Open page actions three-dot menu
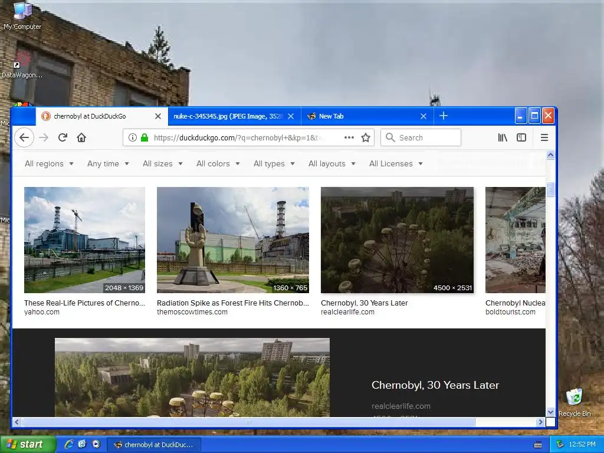 coord(349,137)
